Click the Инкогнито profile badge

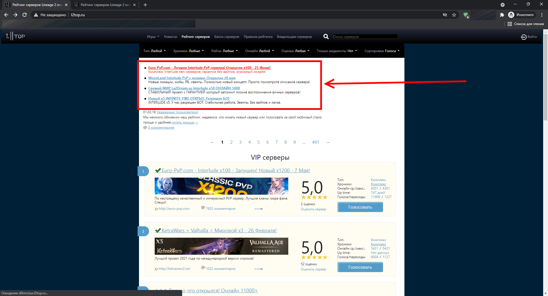(x=521, y=15)
